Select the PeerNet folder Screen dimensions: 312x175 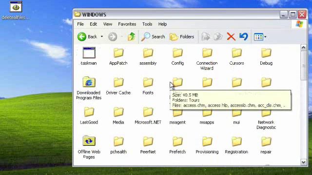(x=148, y=145)
